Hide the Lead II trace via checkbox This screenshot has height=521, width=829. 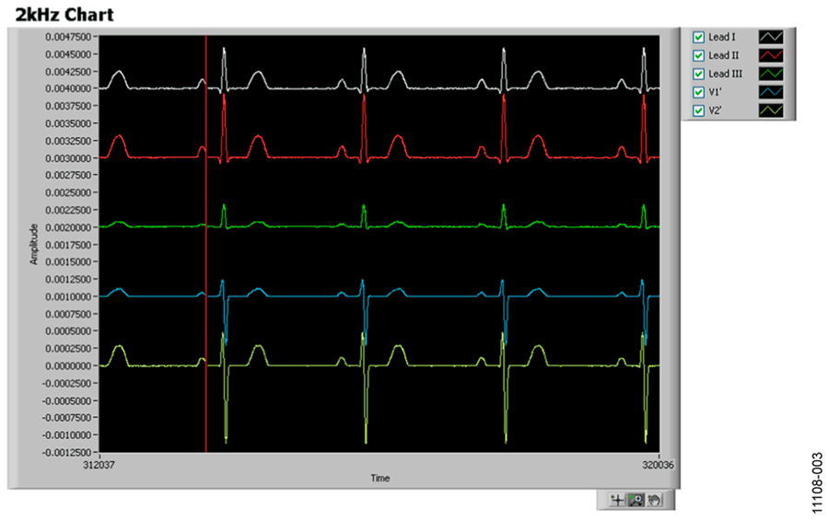[x=698, y=55]
